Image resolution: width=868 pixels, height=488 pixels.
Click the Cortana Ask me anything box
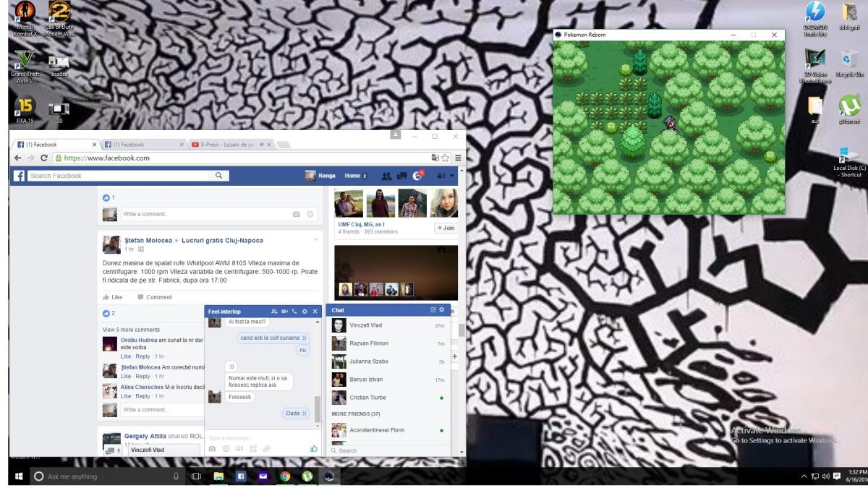106,476
